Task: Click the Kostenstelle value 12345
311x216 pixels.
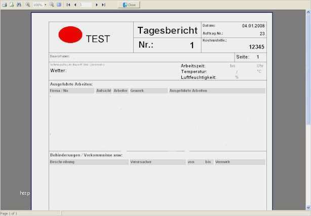Action: click(x=256, y=47)
